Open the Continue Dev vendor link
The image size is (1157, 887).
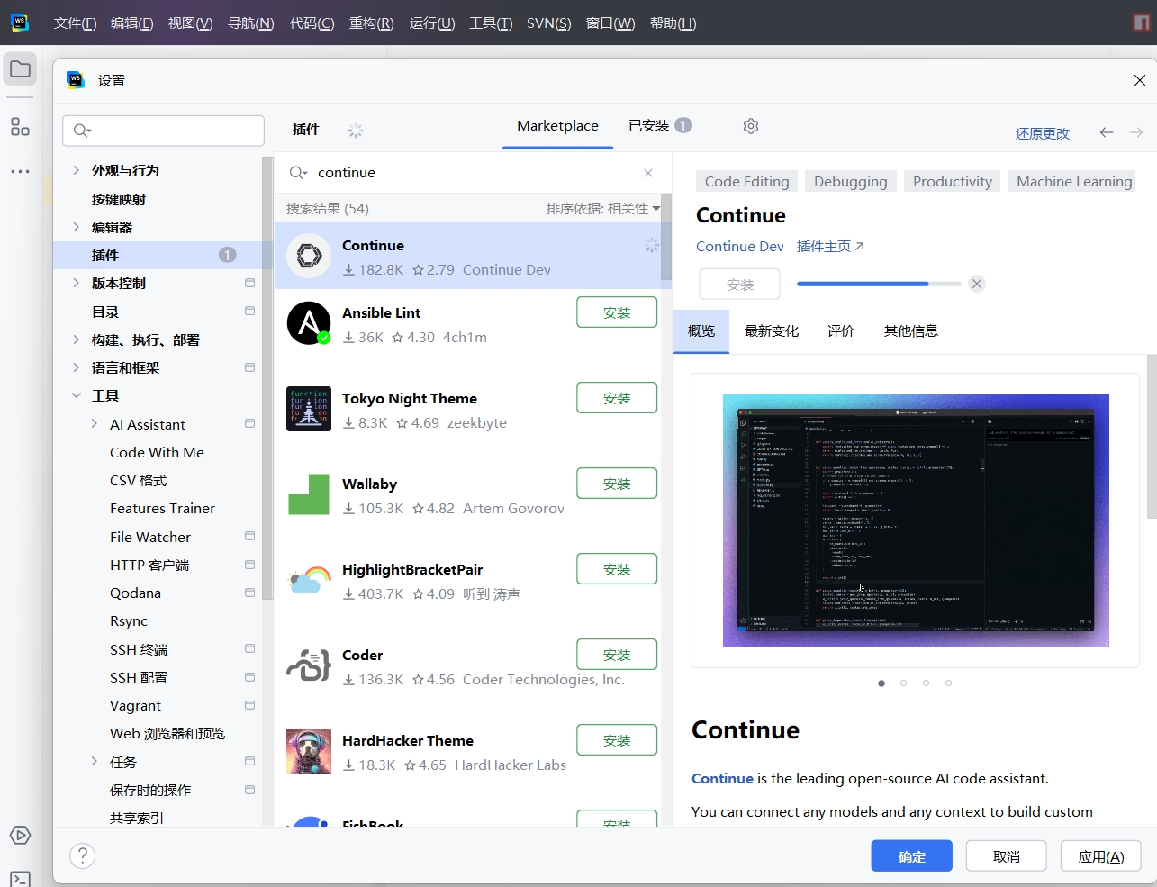(x=740, y=247)
